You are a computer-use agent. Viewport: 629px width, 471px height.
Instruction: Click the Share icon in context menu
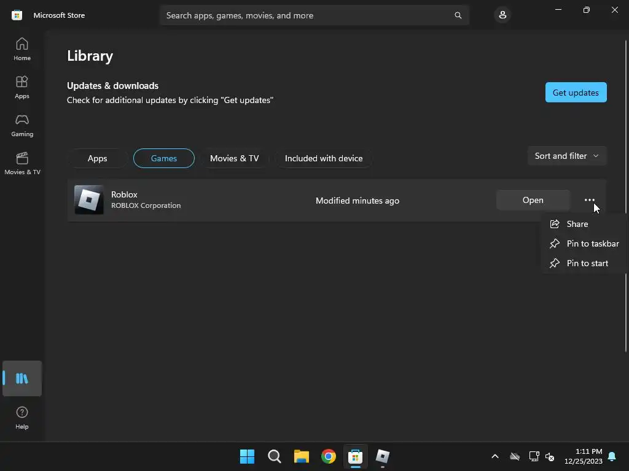pos(555,224)
